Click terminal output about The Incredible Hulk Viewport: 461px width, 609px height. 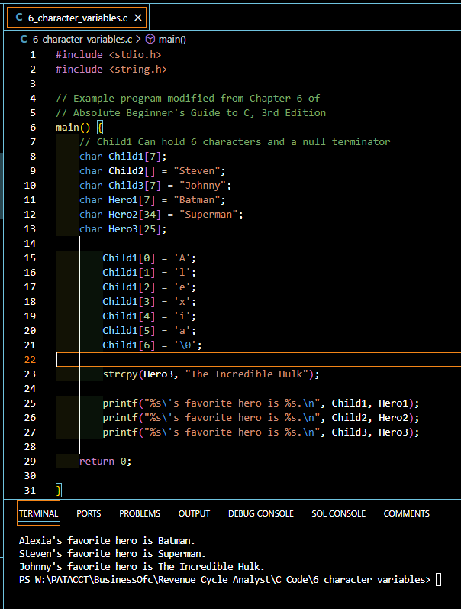pos(142,567)
